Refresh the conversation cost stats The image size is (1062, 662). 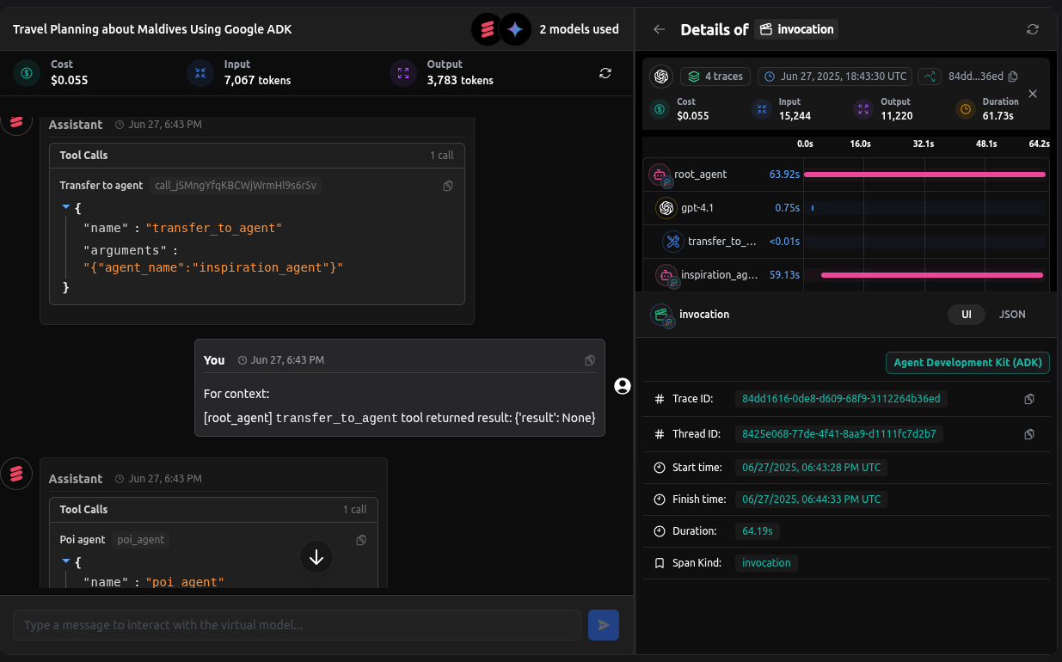tap(605, 73)
